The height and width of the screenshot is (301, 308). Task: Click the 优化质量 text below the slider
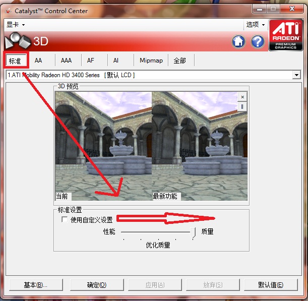[x=158, y=245]
